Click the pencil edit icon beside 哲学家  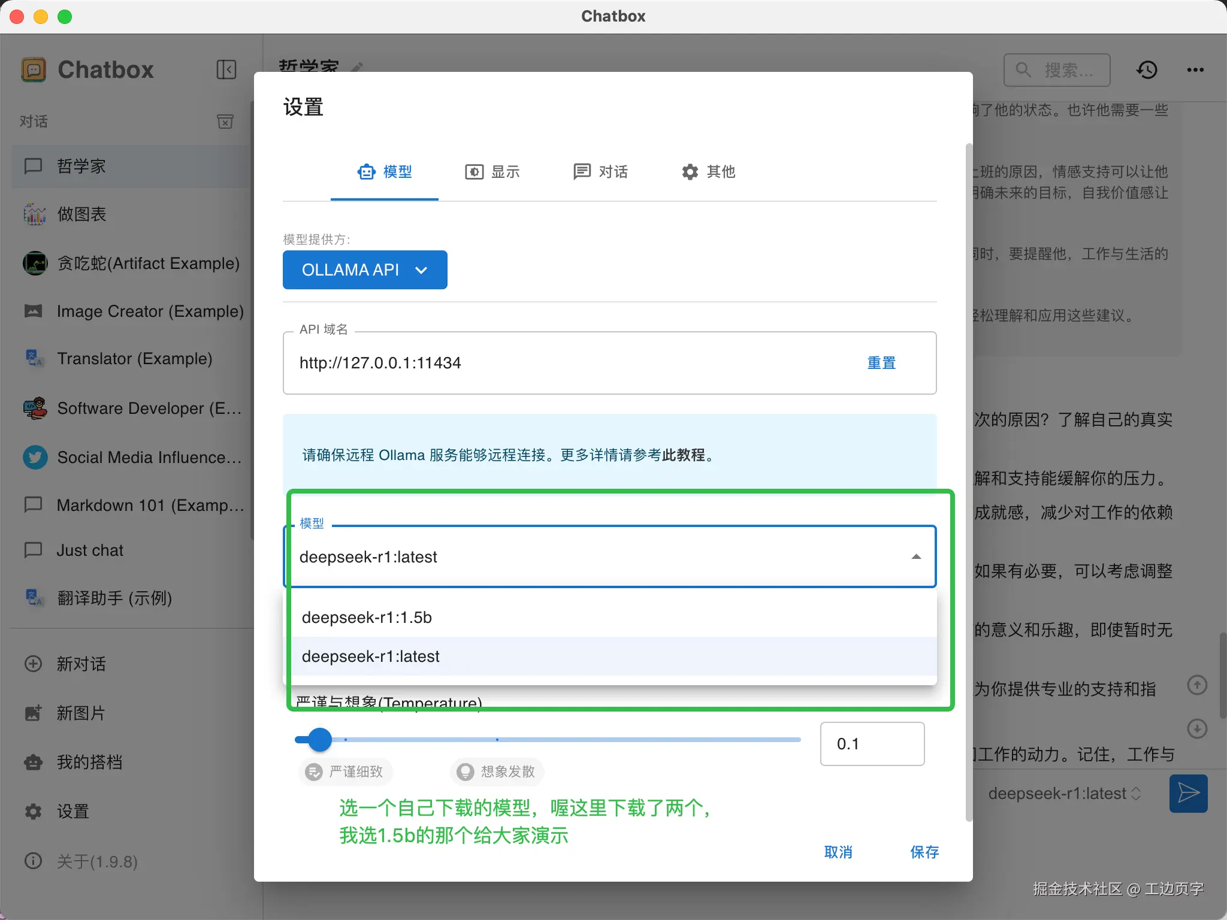(x=358, y=67)
